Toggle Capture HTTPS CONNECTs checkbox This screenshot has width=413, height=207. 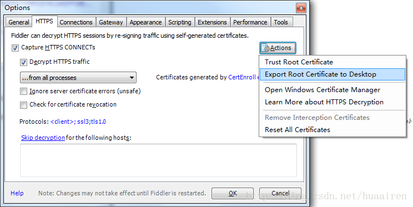[x=15, y=48]
